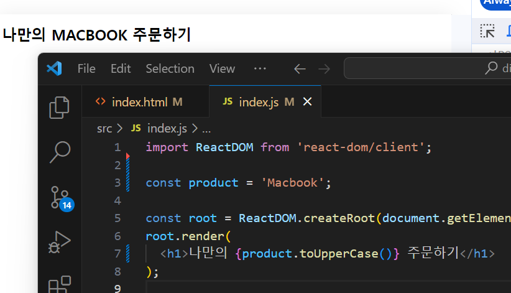
Task: Go back with the left arrow
Action: click(300, 69)
